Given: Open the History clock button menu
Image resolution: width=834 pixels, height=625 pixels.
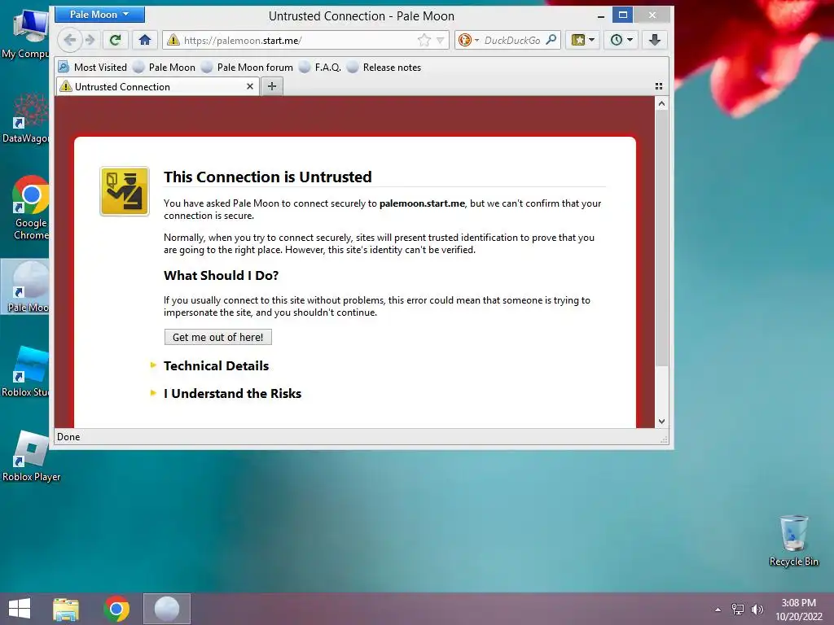Looking at the screenshot, I should coord(621,40).
